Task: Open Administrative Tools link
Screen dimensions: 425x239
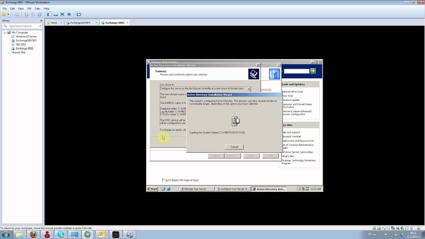Action: click(292, 92)
